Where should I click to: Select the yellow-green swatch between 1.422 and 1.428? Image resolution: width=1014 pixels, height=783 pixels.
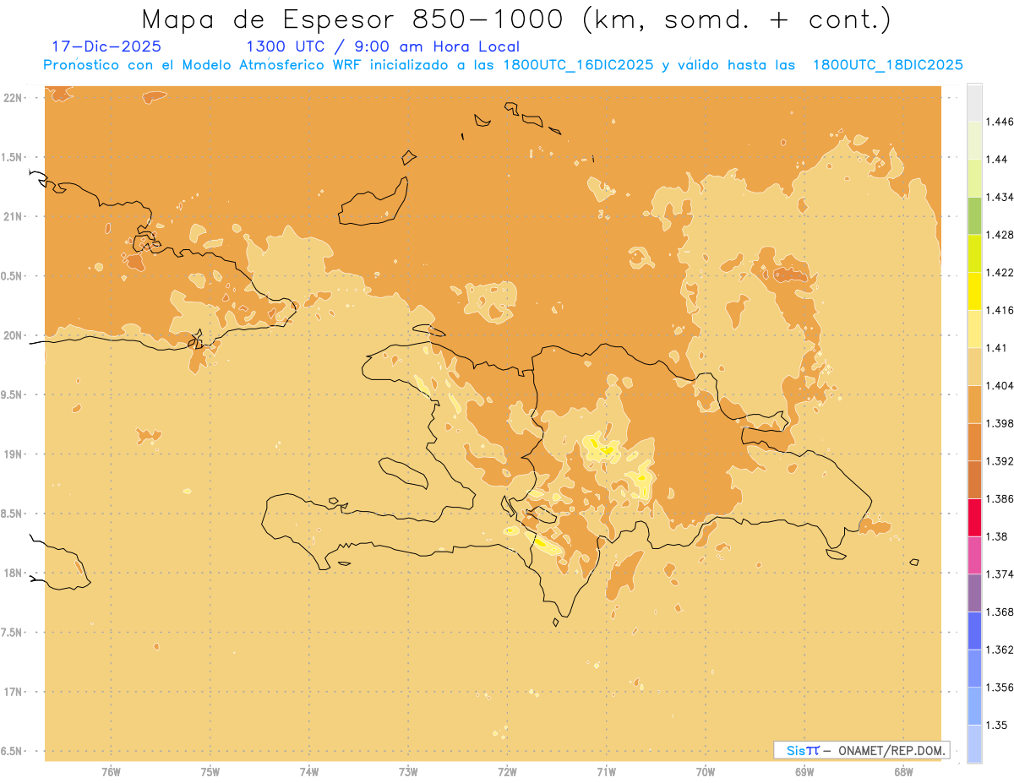coord(974,253)
